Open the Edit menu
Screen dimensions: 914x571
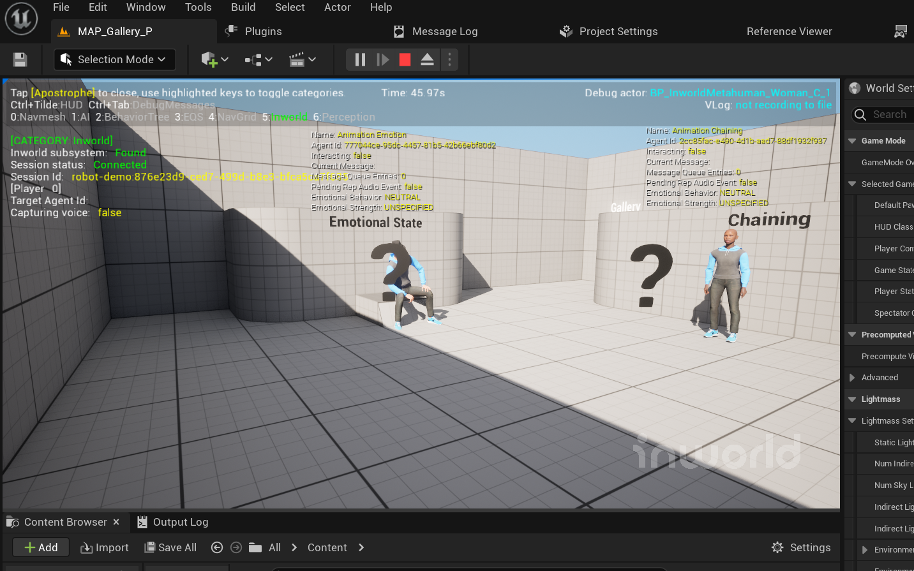coord(98,7)
